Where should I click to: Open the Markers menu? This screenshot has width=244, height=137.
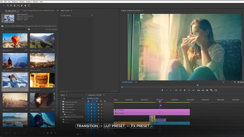[x=22, y=2]
